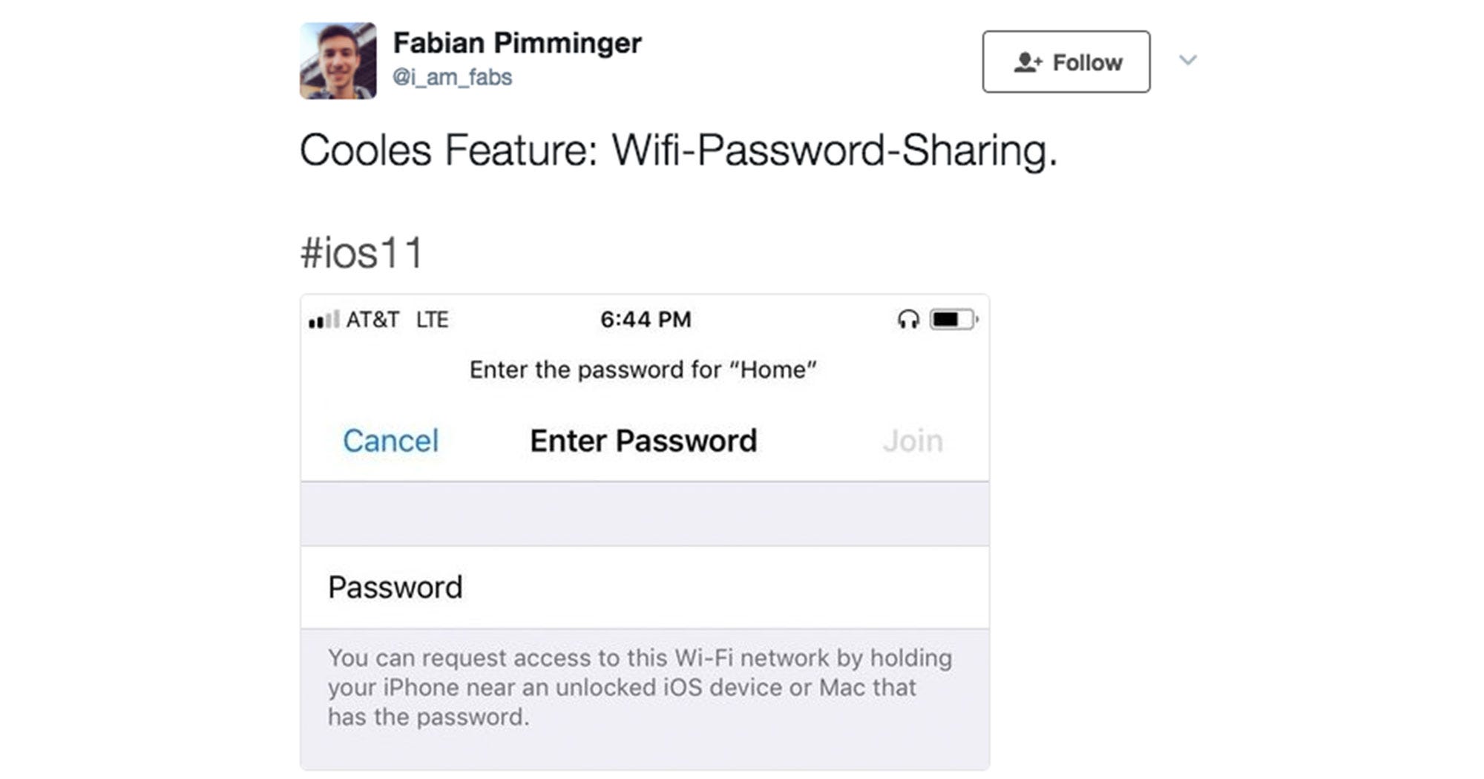Click the Password input field
Image resolution: width=1484 pixels, height=779 pixels.
[519, 587]
